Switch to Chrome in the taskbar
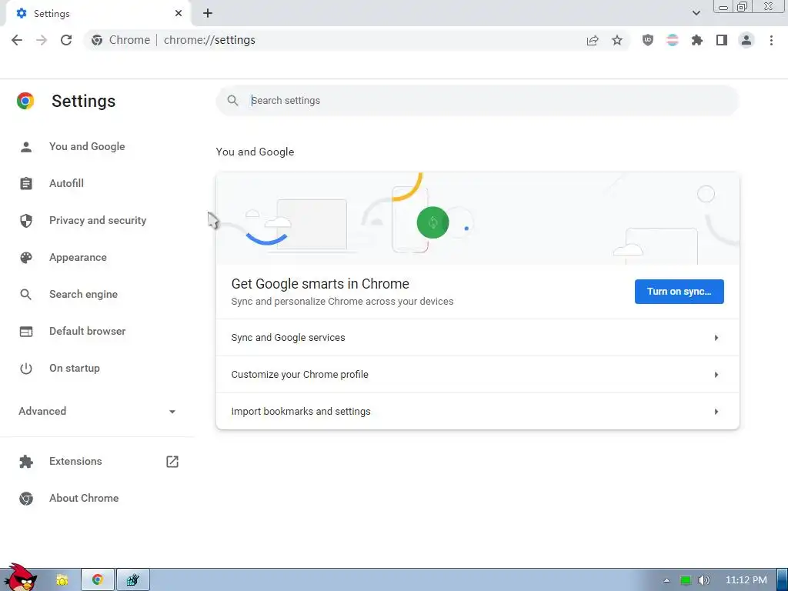Screen dimensions: 788x591 click(x=98, y=579)
